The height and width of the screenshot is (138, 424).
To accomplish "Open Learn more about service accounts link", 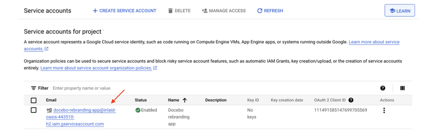I will 212,46.
